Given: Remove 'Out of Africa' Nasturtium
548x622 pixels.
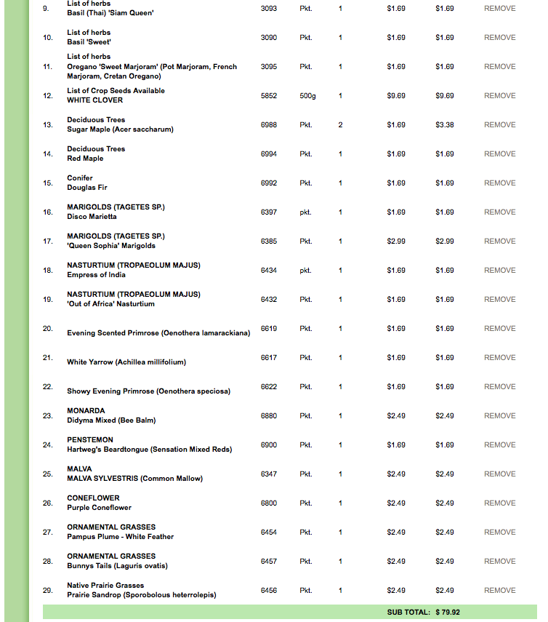Looking at the screenshot, I should click(x=499, y=300).
